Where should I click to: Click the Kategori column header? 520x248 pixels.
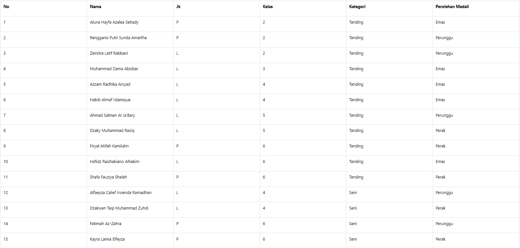[x=357, y=7]
